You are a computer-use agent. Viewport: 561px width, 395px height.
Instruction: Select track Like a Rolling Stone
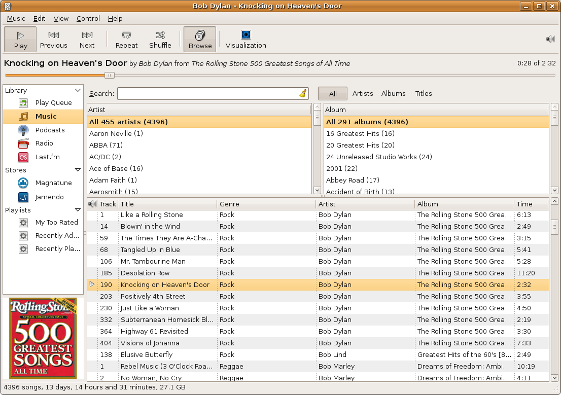[x=318, y=214]
